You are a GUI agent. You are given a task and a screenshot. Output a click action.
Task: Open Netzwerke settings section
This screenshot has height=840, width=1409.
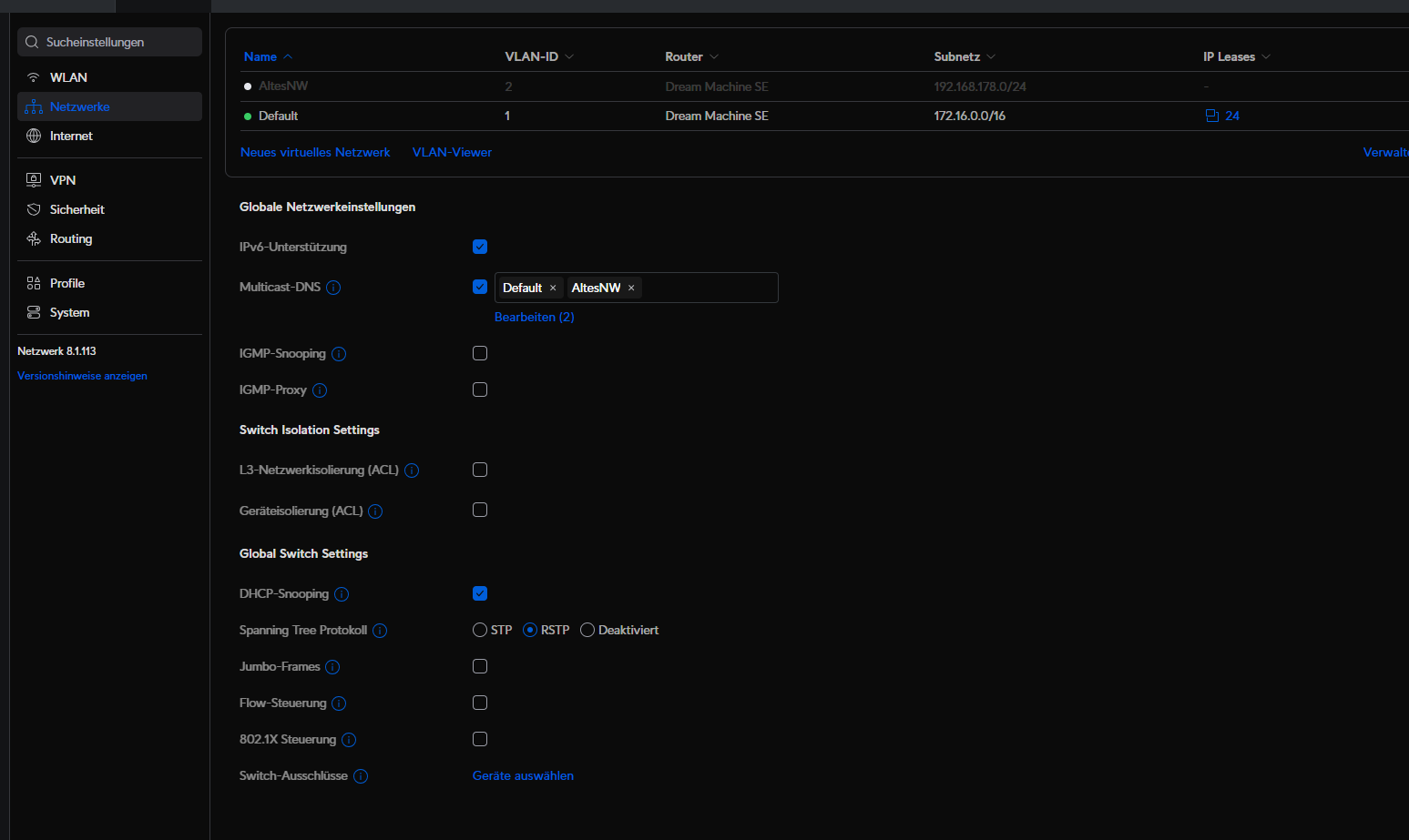(x=109, y=106)
